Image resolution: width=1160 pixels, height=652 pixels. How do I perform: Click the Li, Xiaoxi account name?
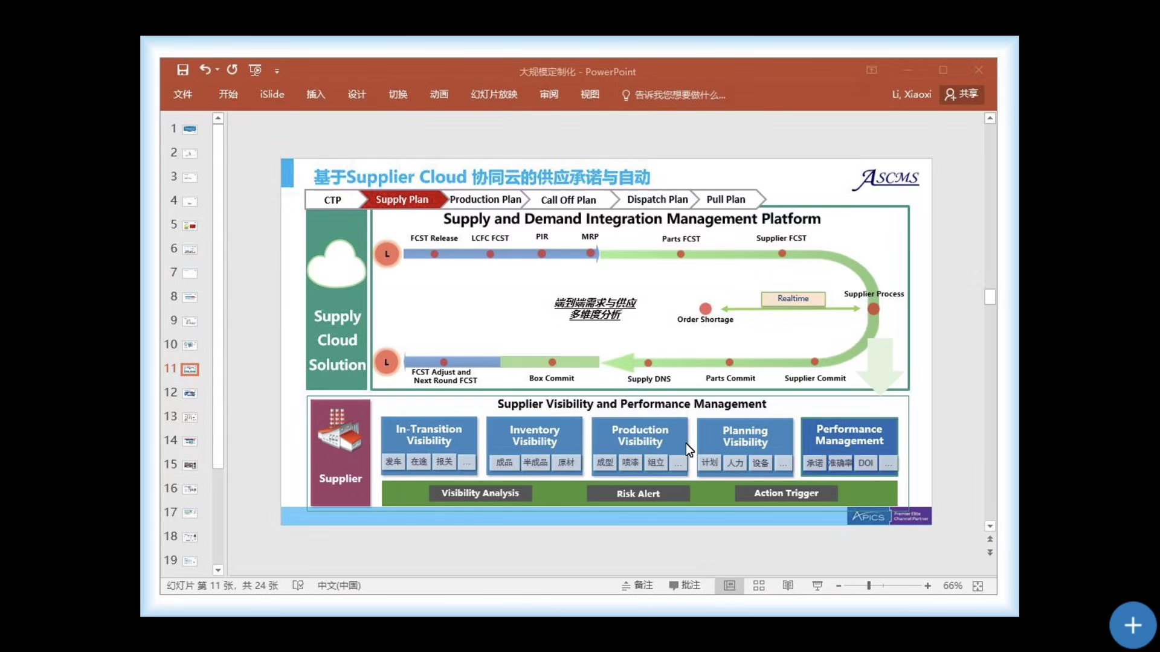coord(911,94)
